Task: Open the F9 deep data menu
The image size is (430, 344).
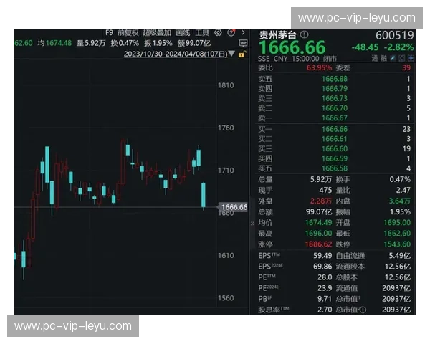Action: point(109,33)
